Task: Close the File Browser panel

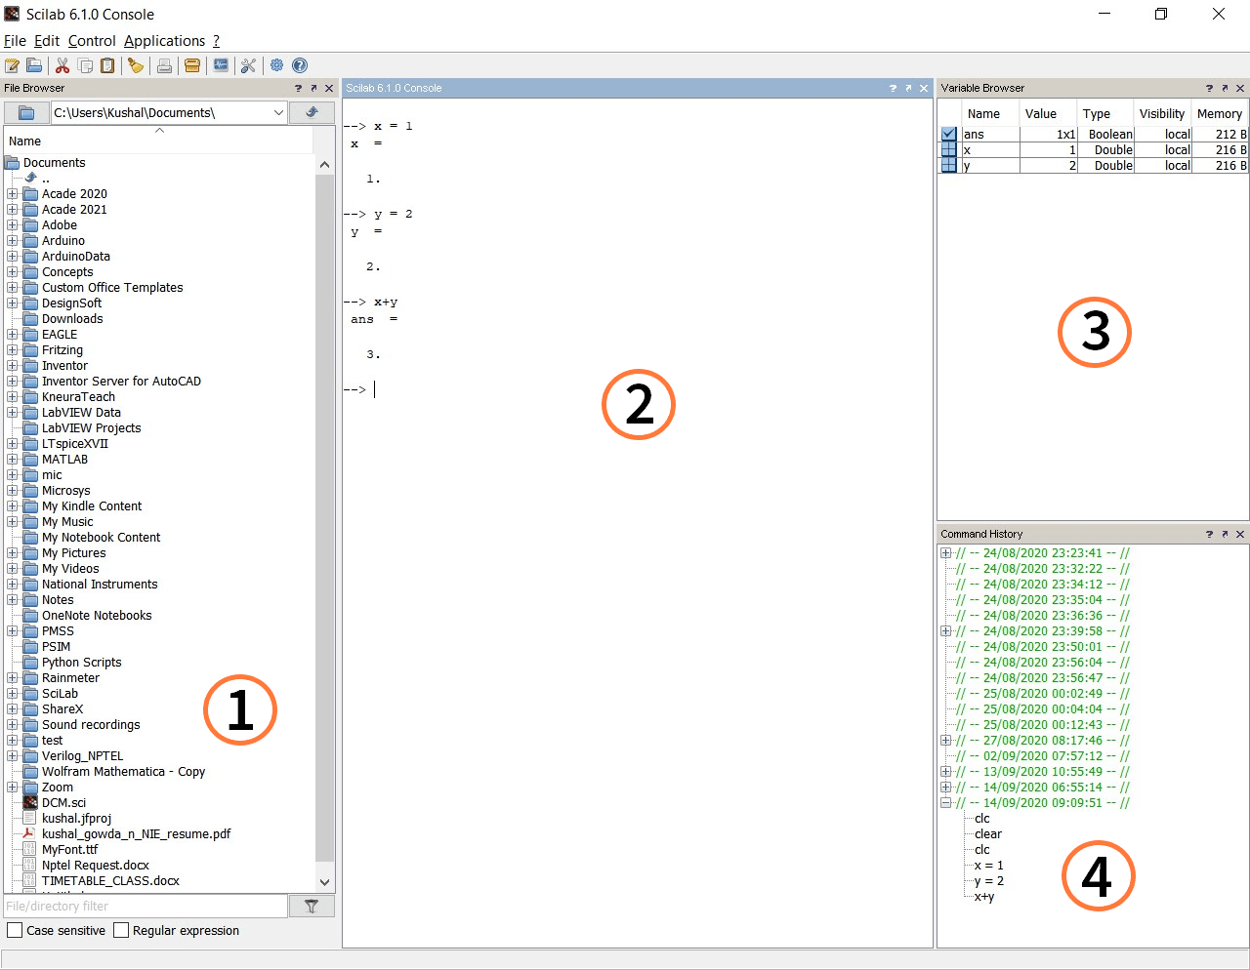Action: (329, 88)
